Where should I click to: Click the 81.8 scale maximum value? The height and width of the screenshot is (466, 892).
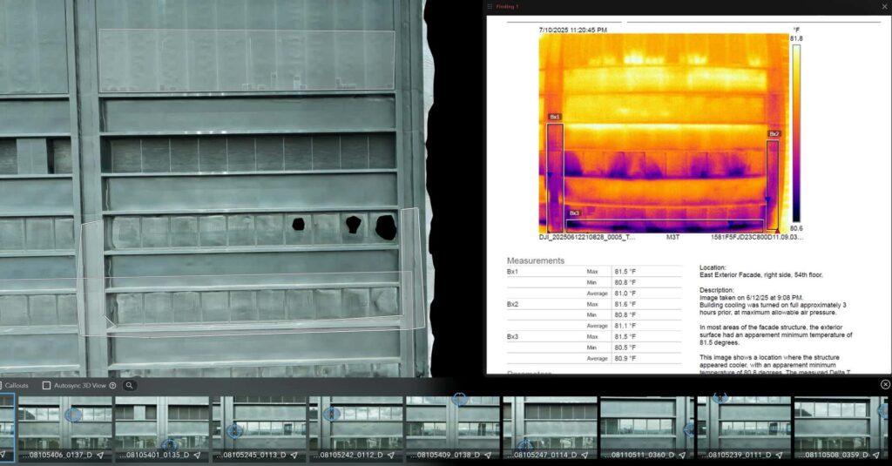(x=796, y=38)
